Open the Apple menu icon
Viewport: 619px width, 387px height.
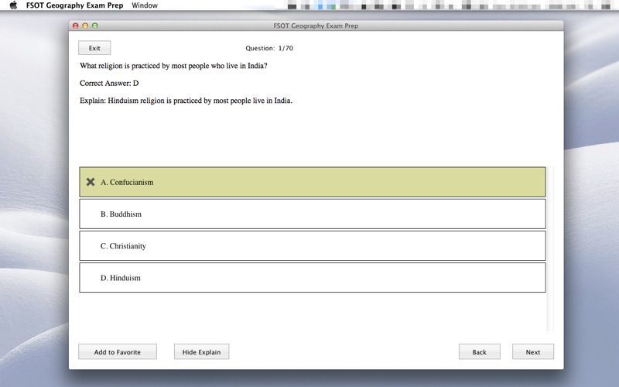[x=13, y=5]
